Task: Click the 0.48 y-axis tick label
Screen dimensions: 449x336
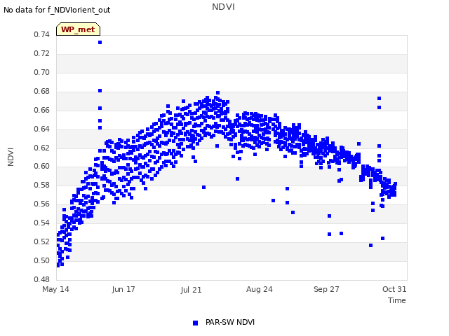Action: [41, 279]
